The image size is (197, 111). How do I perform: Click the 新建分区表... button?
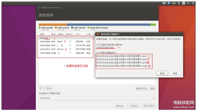click(x=142, y=89)
